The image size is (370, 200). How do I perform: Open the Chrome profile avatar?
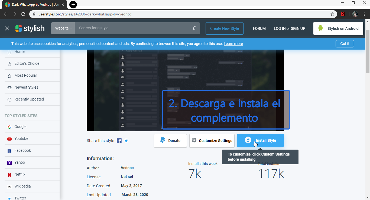pyautogui.click(x=355, y=14)
